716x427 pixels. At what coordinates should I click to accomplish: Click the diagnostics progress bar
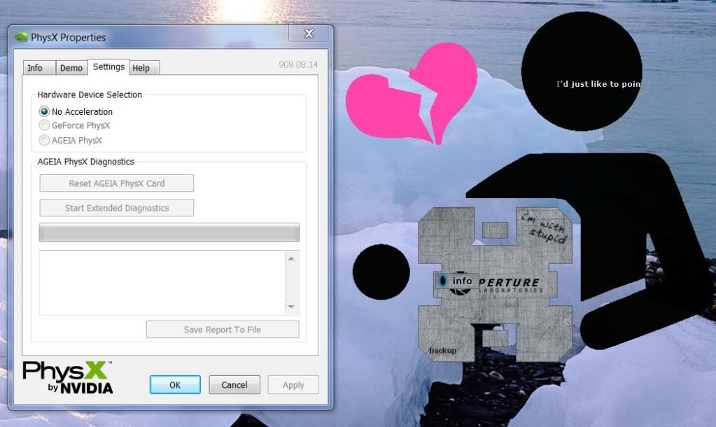click(x=169, y=232)
